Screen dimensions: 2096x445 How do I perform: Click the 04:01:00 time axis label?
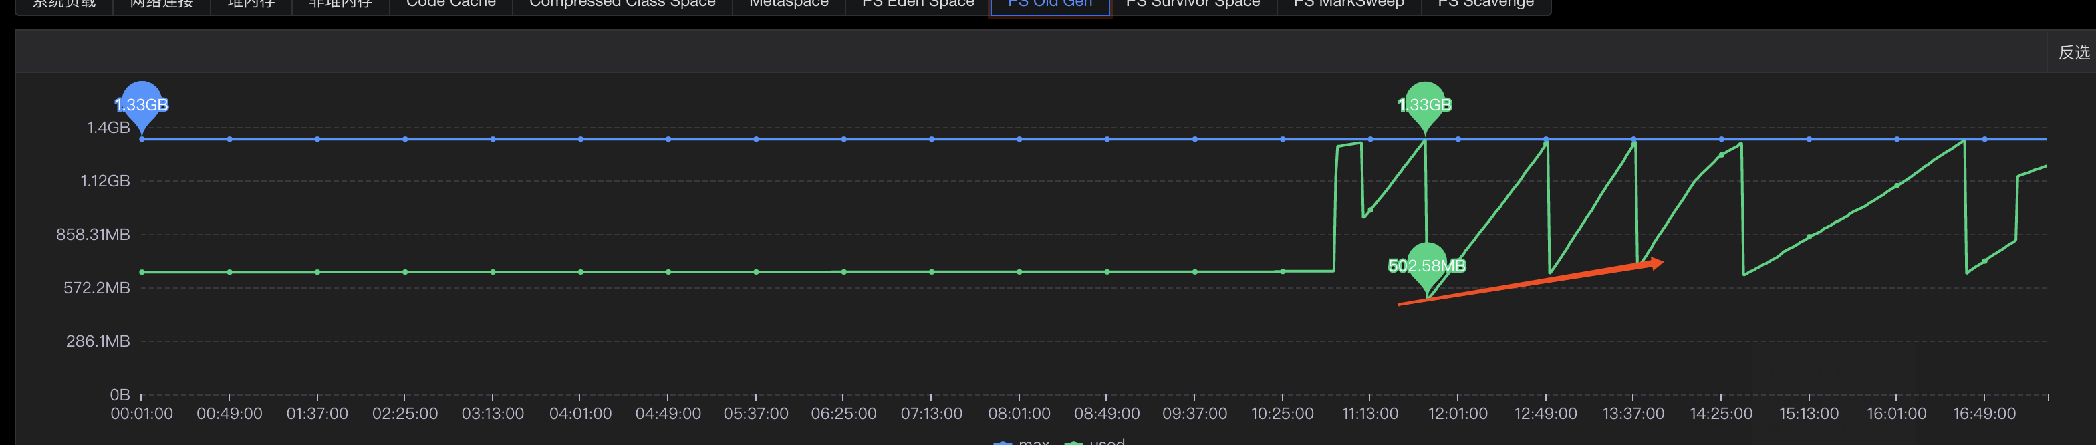[x=580, y=414]
